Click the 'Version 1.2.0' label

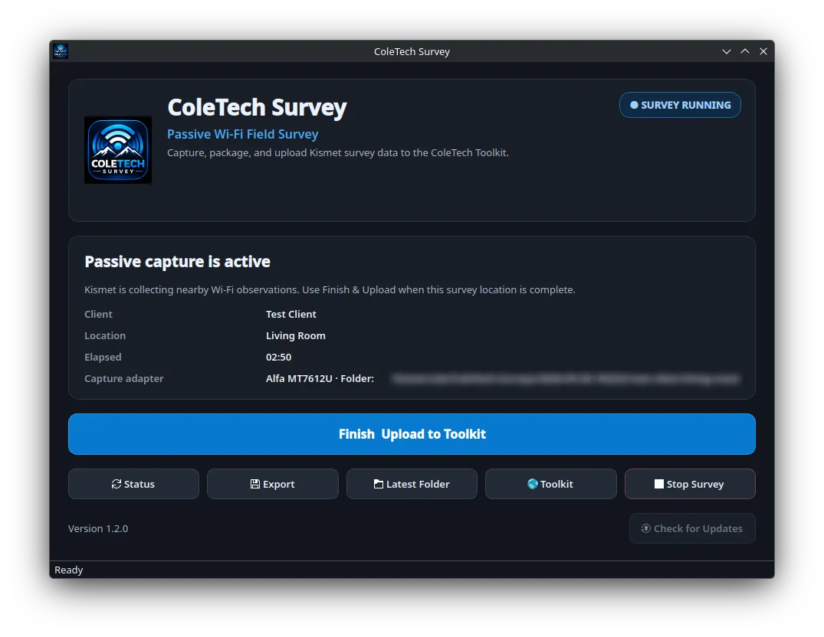point(98,528)
